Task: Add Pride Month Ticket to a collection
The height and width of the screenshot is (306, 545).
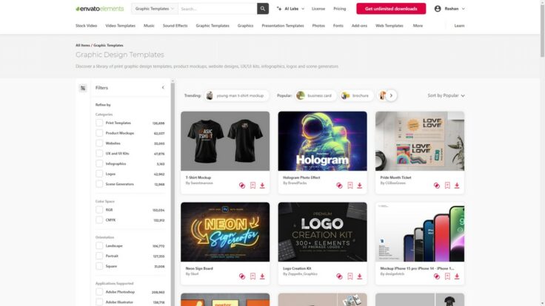Action: coord(437,186)
